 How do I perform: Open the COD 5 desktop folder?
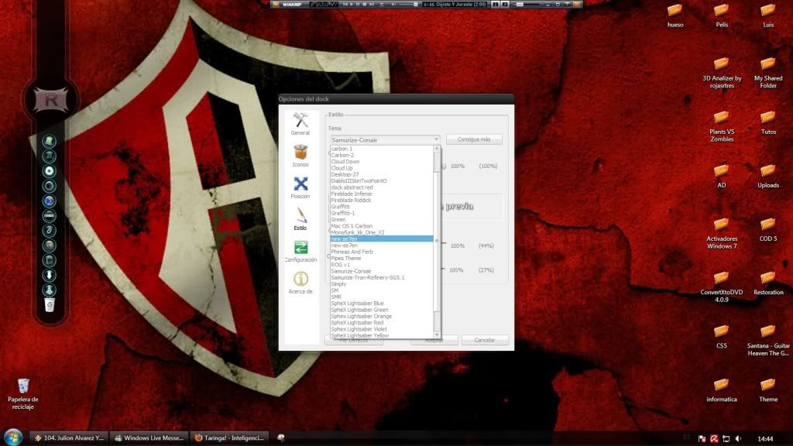768,230
